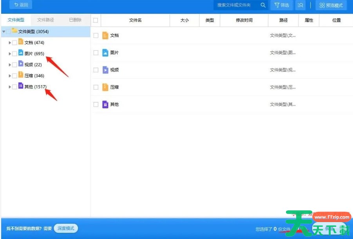Expand the 视频 (22) tree node
353x239 pixels.
pos(10,64)
